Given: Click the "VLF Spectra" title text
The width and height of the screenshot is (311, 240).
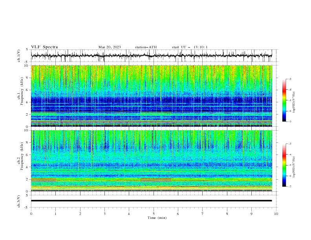Looking at the screenshot, I should [x=44, y=47].
